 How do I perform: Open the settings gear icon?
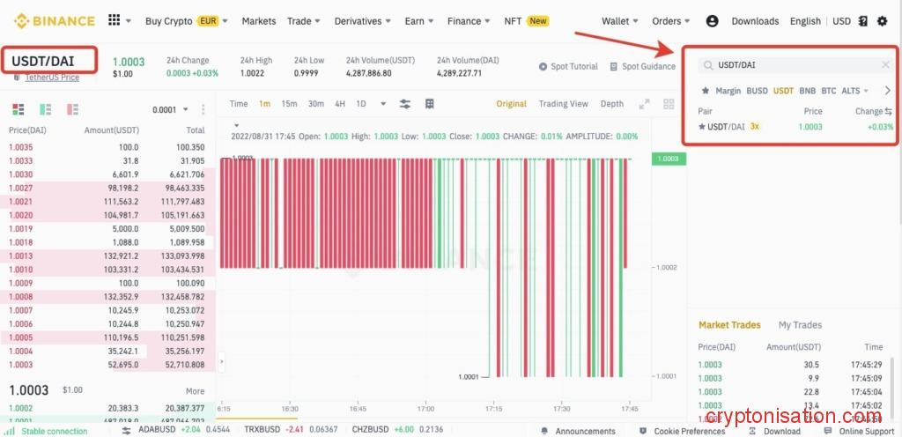click(x=883, y=21)
